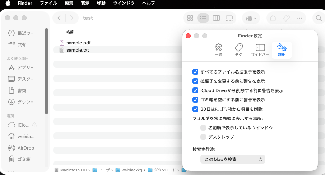Click ダウンロード in the path bar
This screenshot has width=325, height=175.
[162, 170]
